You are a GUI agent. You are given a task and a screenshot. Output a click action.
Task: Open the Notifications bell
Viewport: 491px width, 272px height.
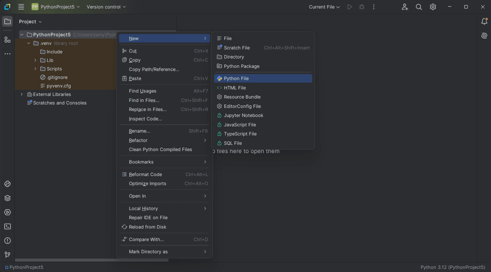484,21
